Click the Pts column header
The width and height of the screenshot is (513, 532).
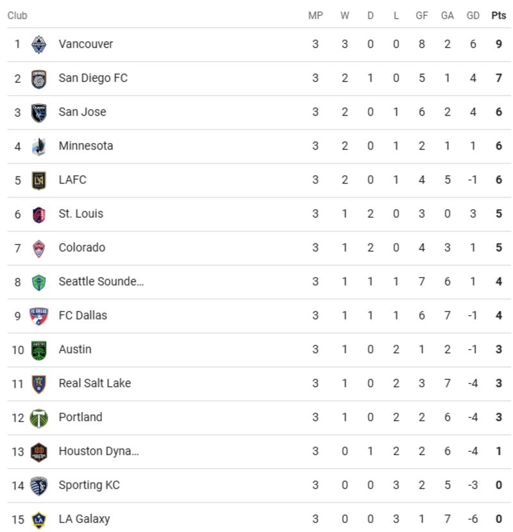[x=498, y=15]
